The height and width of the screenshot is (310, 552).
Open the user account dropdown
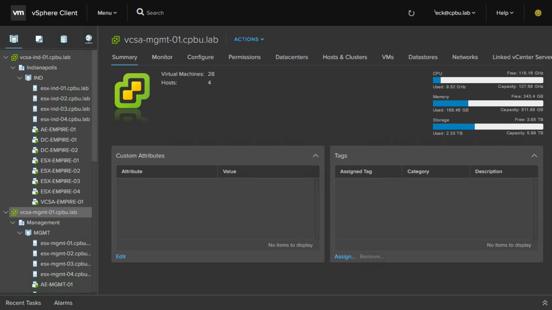(x=454, y=13)
